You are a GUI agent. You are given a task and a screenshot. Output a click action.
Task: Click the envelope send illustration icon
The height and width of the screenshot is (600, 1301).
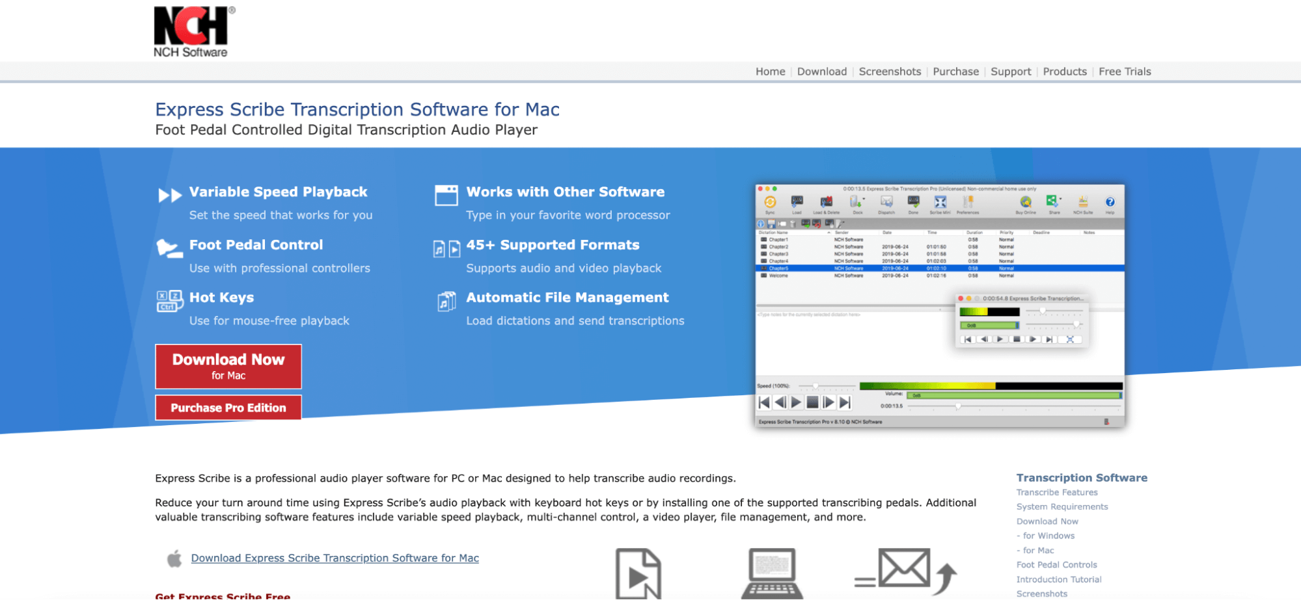(x=905, y=572)
